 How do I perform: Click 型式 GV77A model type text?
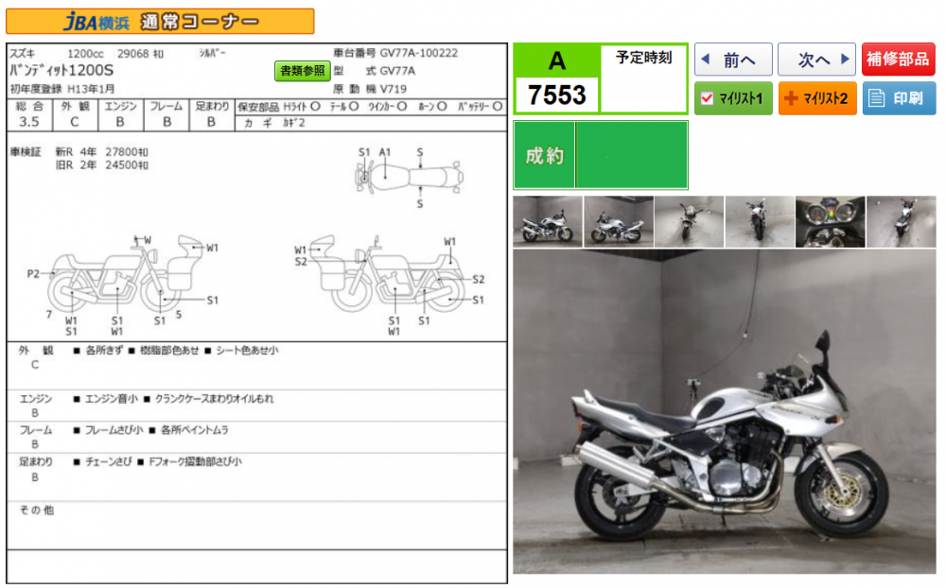374,71
